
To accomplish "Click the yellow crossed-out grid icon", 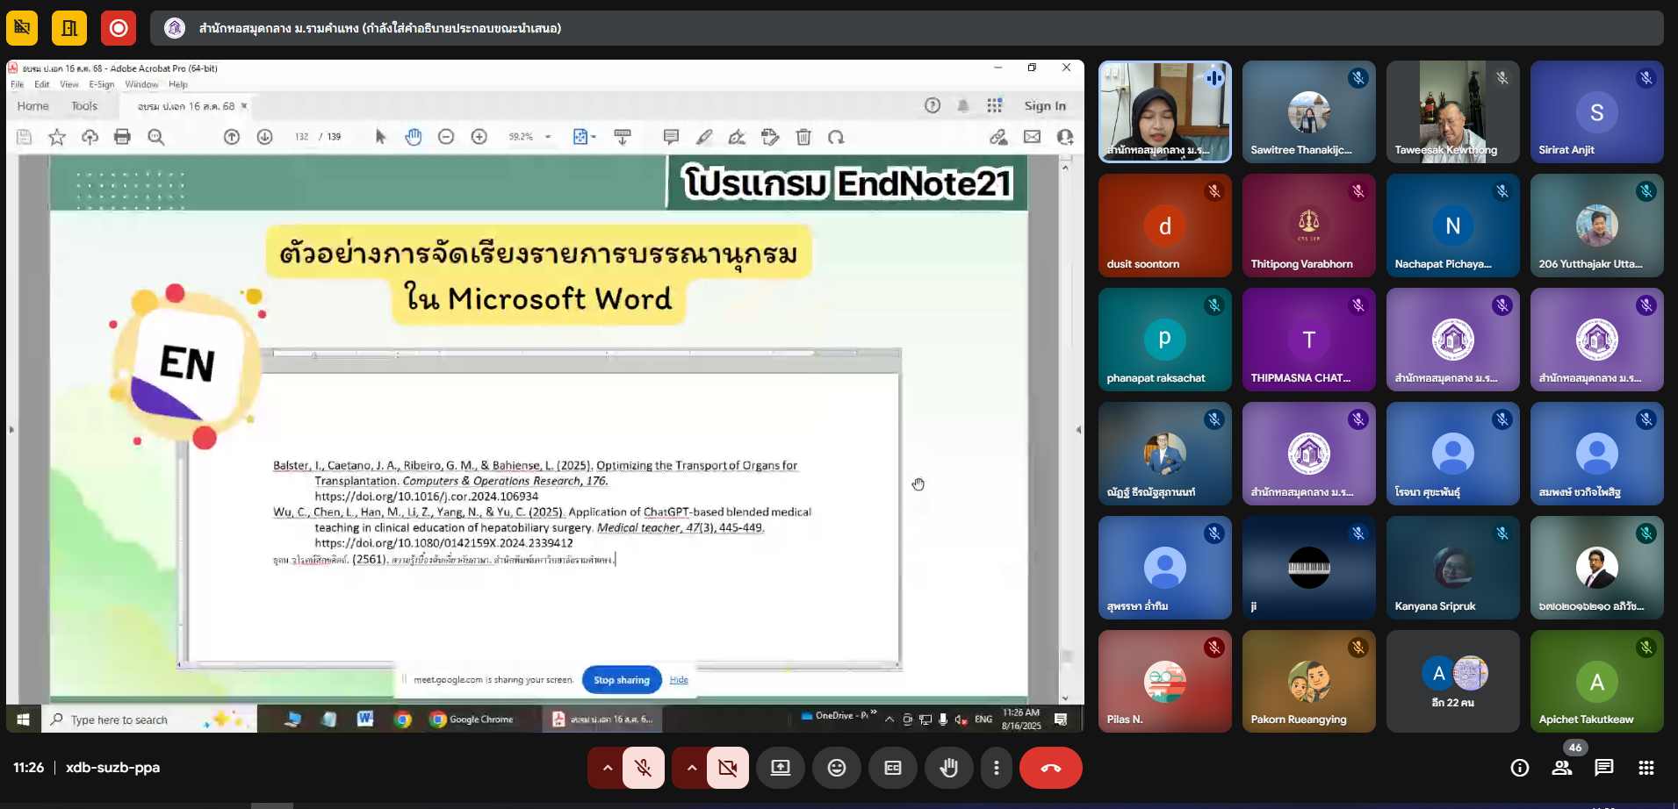I will 22,28.
